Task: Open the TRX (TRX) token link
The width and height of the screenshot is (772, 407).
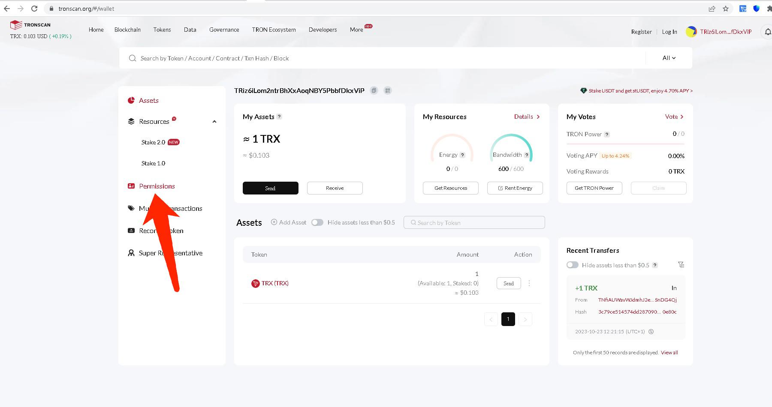Action: 275,283
